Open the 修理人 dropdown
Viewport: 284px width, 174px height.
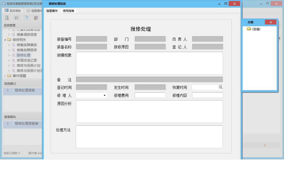[105, 95]
